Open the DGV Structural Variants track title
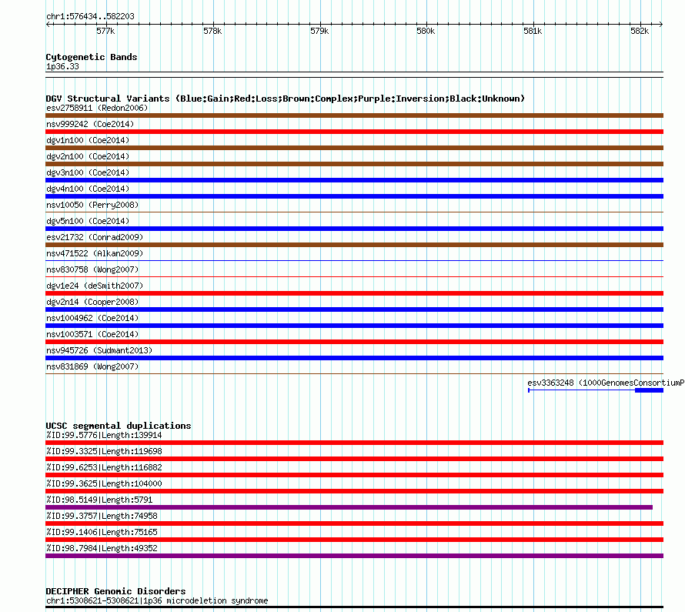 286,99
